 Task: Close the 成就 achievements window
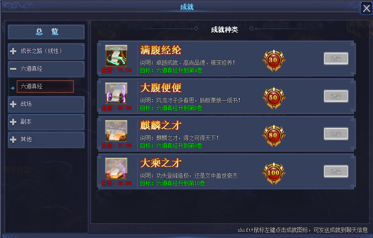[x=366, y=9]
